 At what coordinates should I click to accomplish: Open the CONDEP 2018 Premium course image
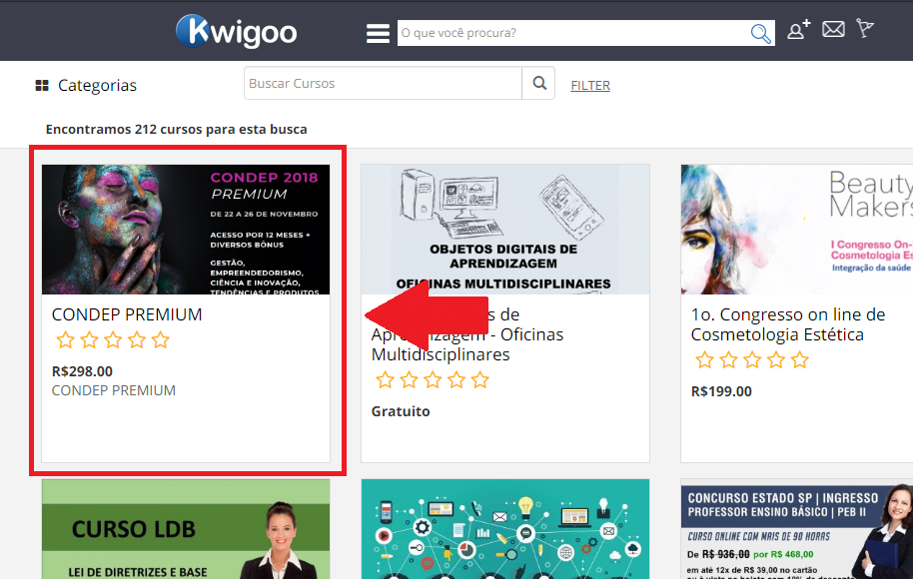[186, 230]
